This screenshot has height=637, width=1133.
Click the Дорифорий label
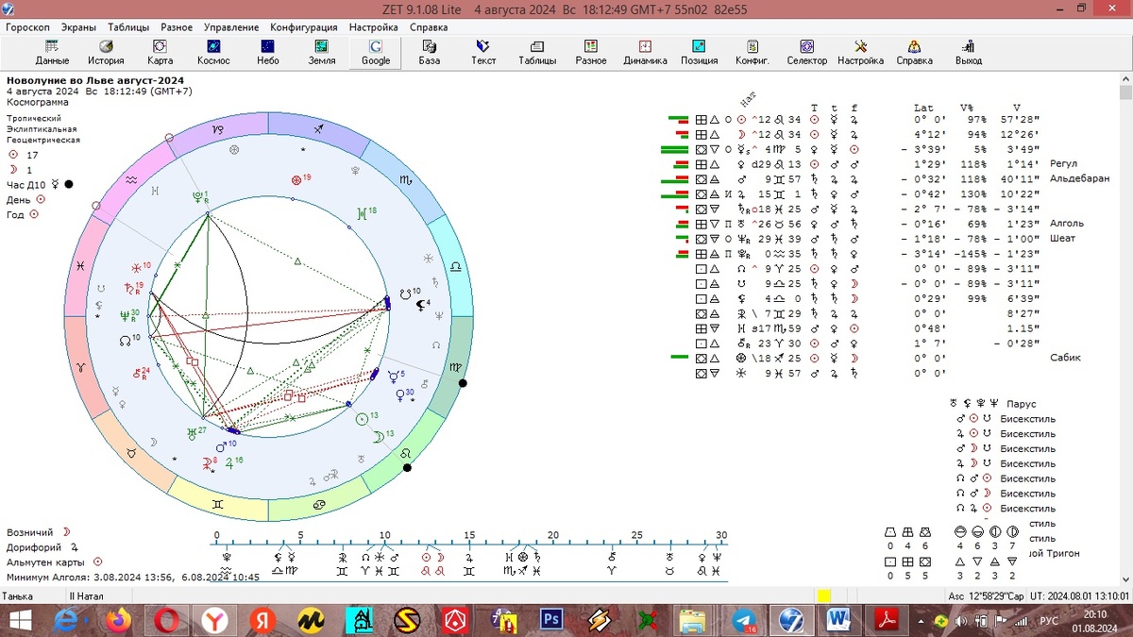(34, 547)
